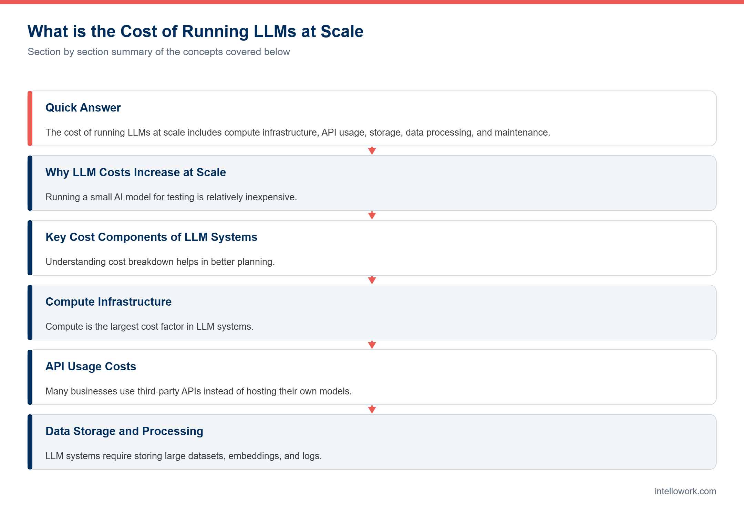744x508 pixels.
Task: Select the 'Key Cost Components of LLM Systems' heading
Action: [152, 237]
